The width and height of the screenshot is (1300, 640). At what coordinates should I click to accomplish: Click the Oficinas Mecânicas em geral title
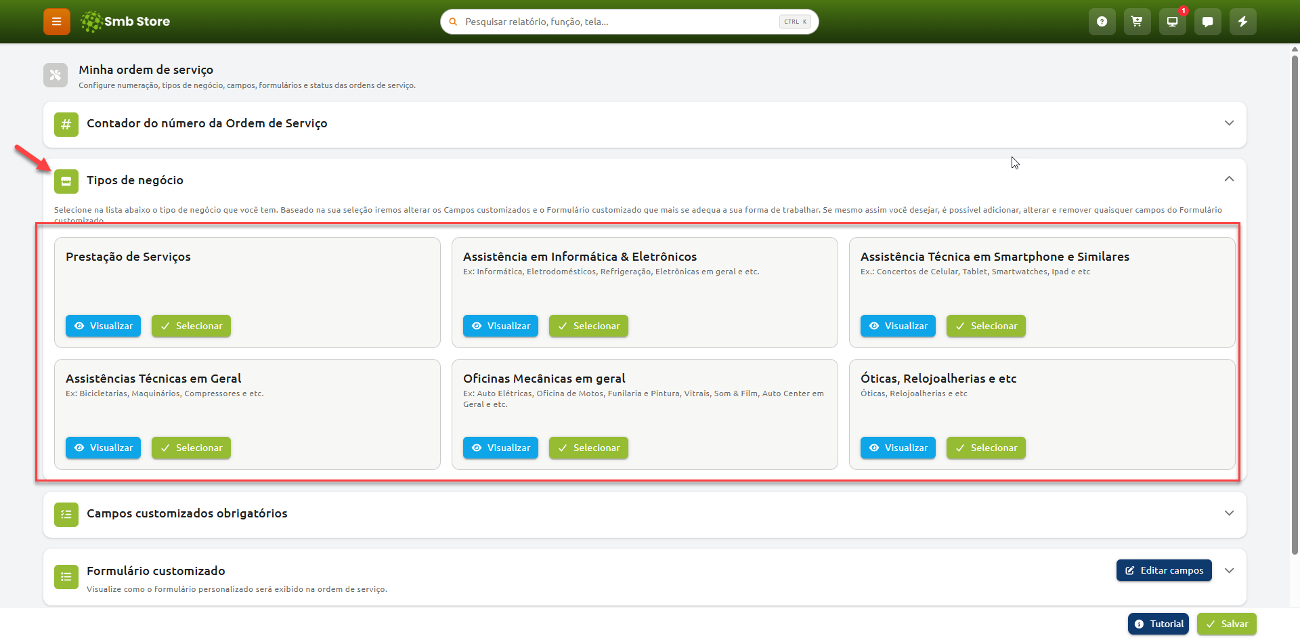point(544,379)
